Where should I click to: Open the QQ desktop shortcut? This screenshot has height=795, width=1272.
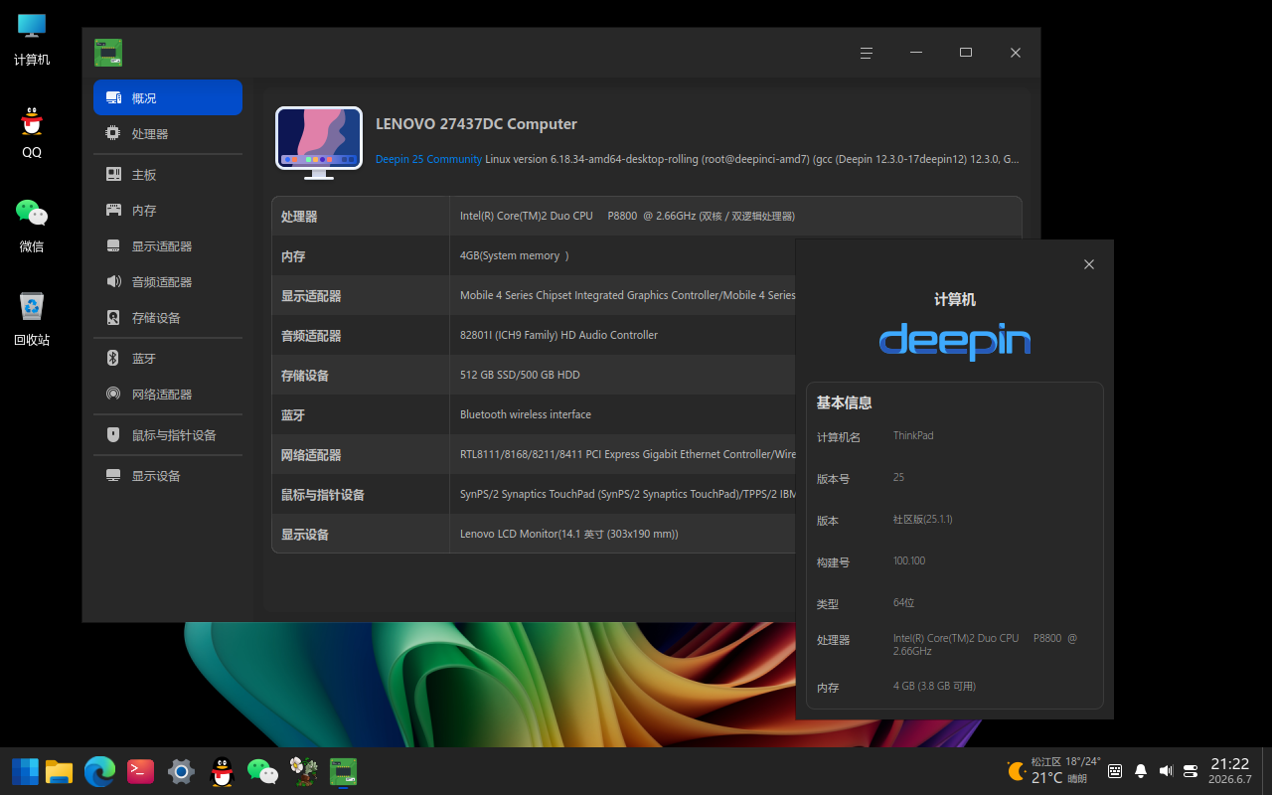(x=32, y=132)
